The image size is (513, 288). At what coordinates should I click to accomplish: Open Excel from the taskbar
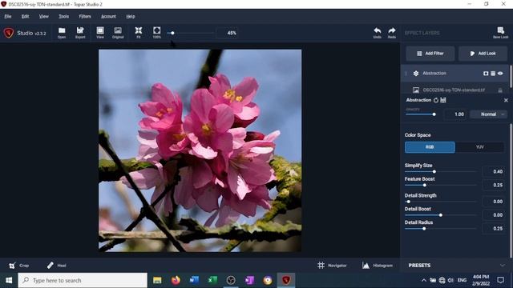click(212, 280)
